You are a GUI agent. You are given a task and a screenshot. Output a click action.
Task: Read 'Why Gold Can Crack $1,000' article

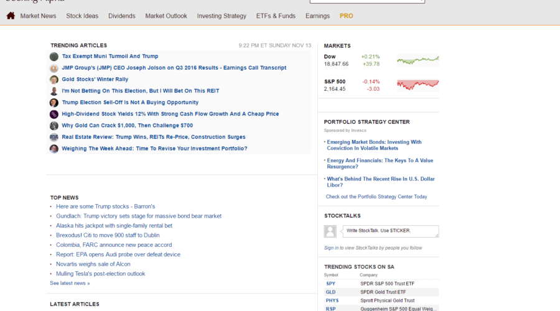[x=127, y=126]
